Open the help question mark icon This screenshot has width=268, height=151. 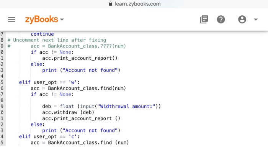click(x=221, y=19)
